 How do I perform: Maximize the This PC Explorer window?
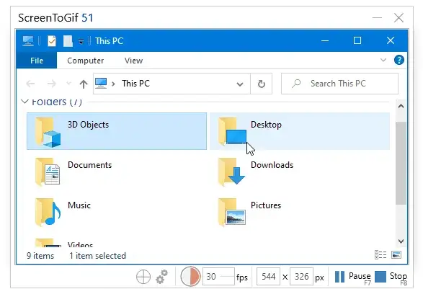[357, 41]
